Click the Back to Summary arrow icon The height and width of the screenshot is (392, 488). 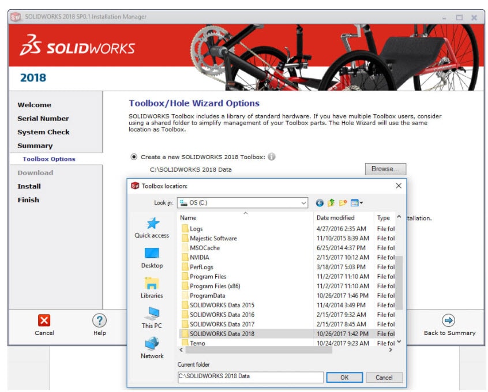click(448, 321)
